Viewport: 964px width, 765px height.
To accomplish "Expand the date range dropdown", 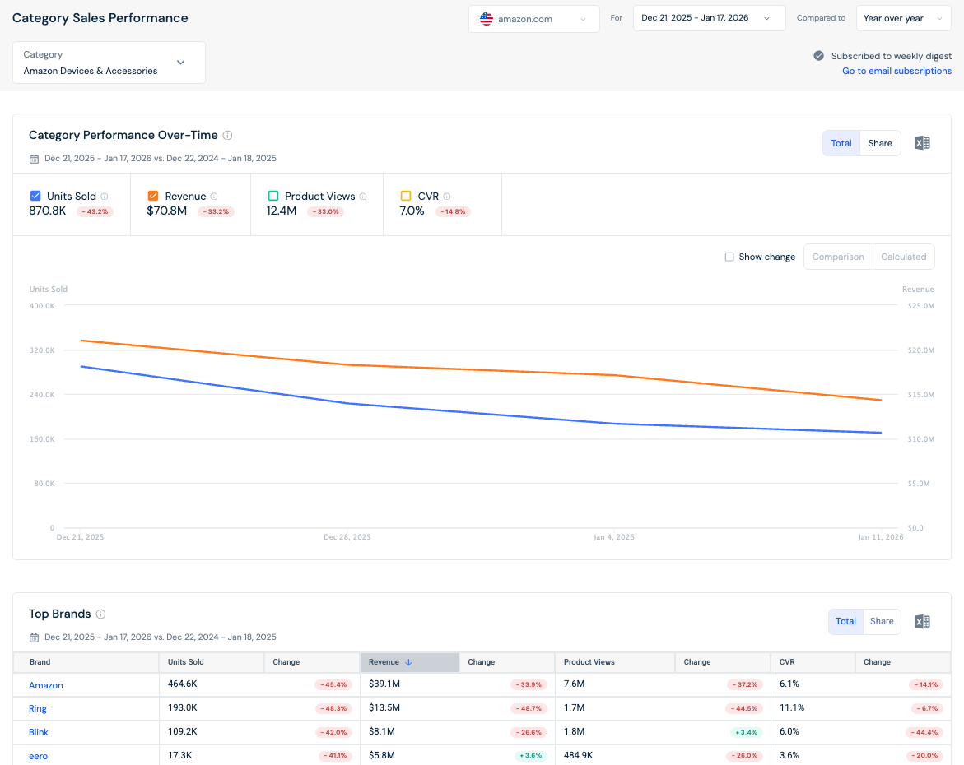I will pos(709,18).
